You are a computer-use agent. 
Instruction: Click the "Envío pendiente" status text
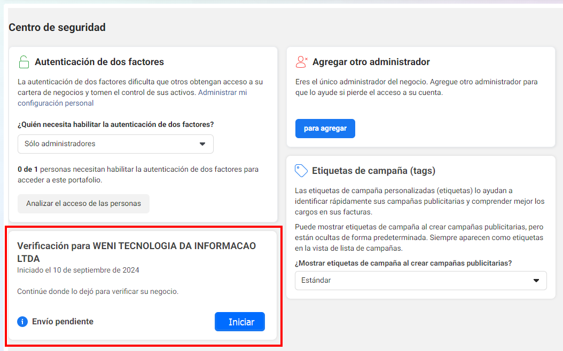63,321
